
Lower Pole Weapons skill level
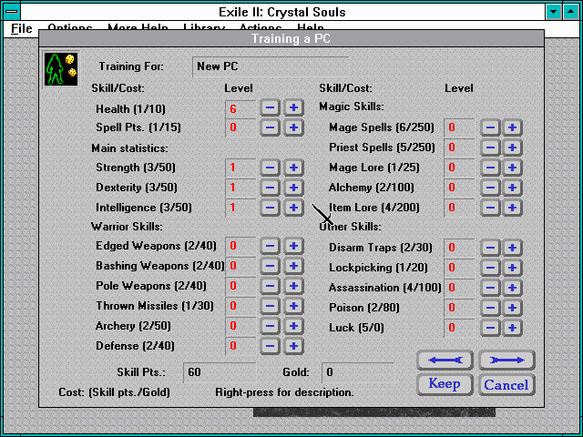[270, 286]
